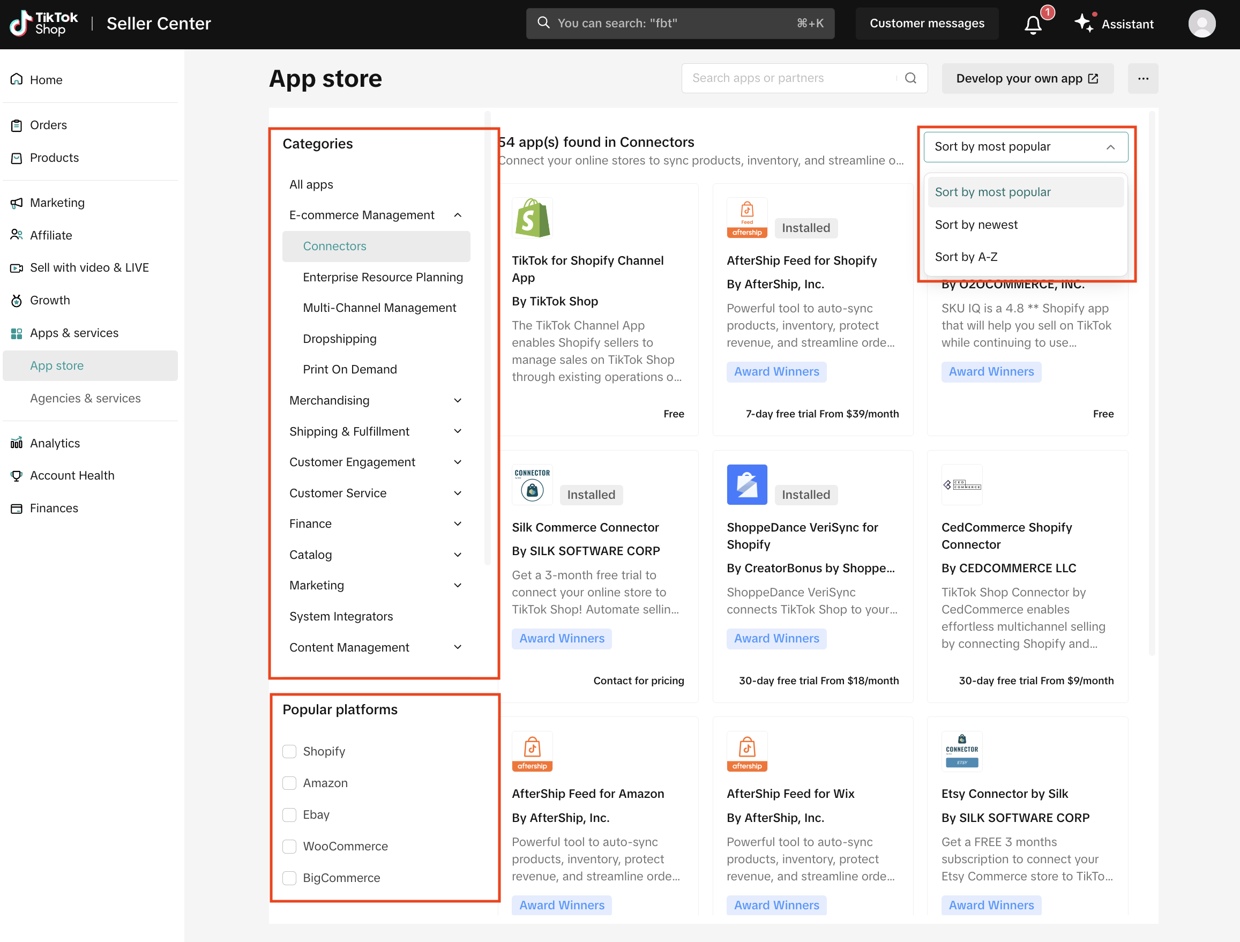The width and height of the screenshot is (1240, 942).
Task: Enable the Amazon platform filter
Action: click(x=289, y=783)
